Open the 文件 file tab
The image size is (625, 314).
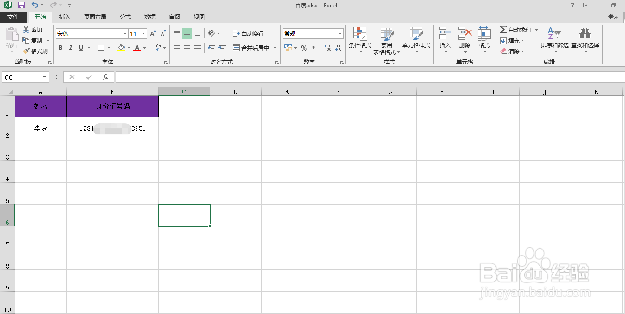pos(13,17)
